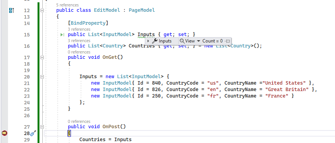Collapse the OnGet method outlining box
Image resolution: width=335 pixels, height=143 pixels.
coord(42,57)
